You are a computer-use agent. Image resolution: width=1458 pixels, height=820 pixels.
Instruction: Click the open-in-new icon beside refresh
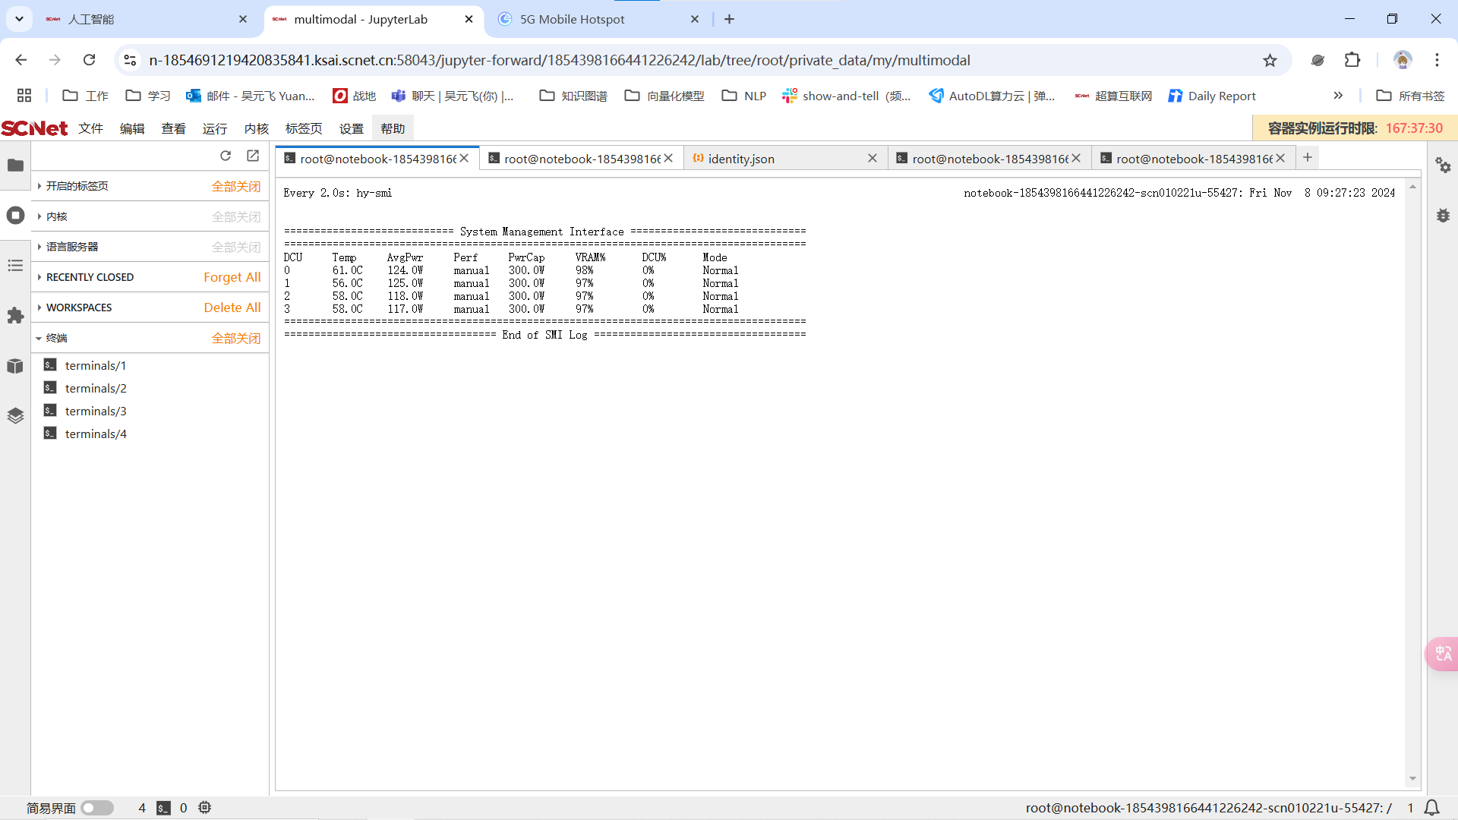coord(253,156)
